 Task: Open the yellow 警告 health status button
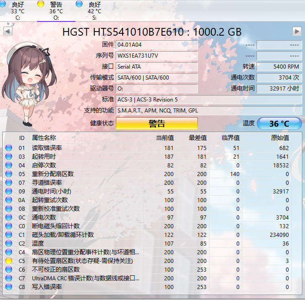pyautogui.click(x=157, y=123)
